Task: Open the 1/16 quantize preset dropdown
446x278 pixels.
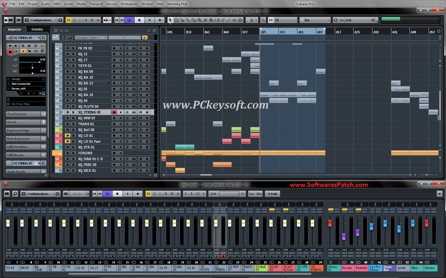Action: pos(360,20)
